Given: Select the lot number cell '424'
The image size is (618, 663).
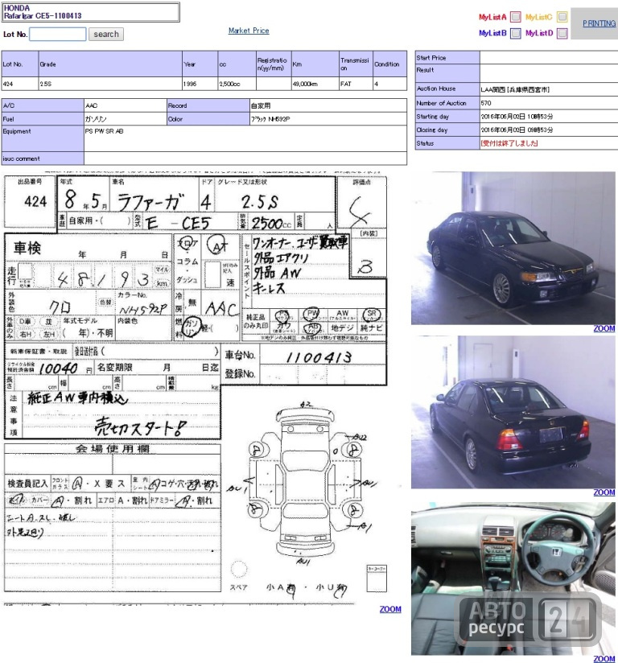Looking at the screenshot, I should pyautogui.click(x=20, y=84).
